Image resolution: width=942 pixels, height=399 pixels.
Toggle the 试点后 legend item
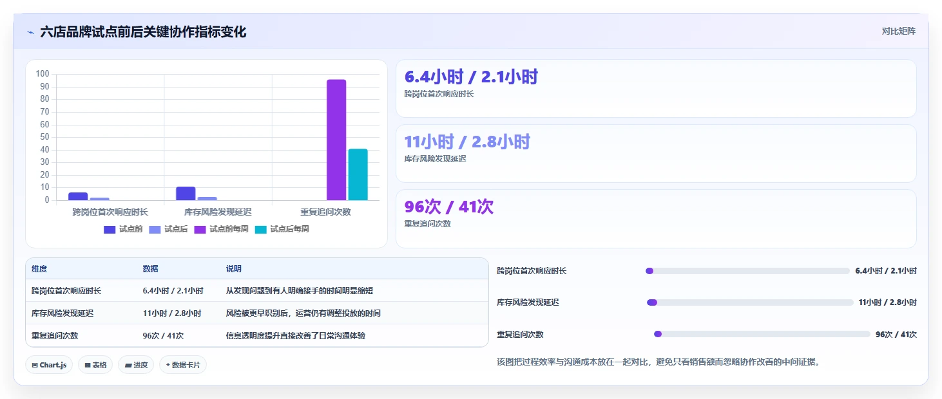tap(168, 229)
